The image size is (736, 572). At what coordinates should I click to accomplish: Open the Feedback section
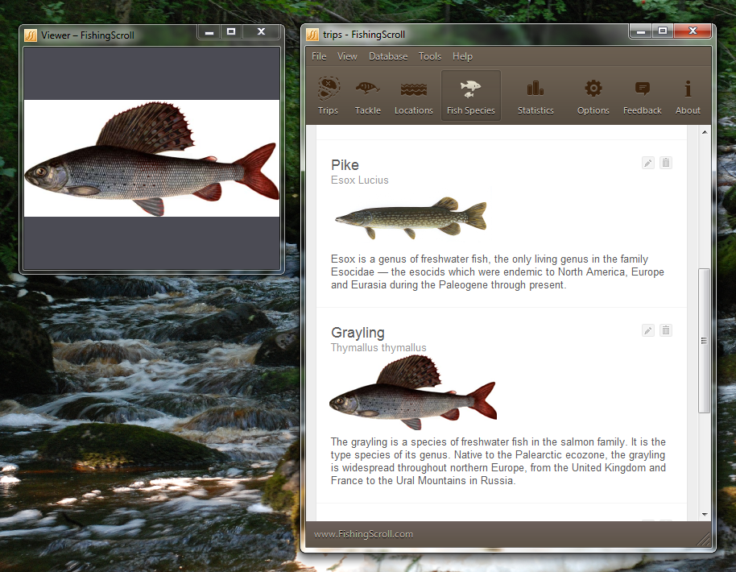642,96
